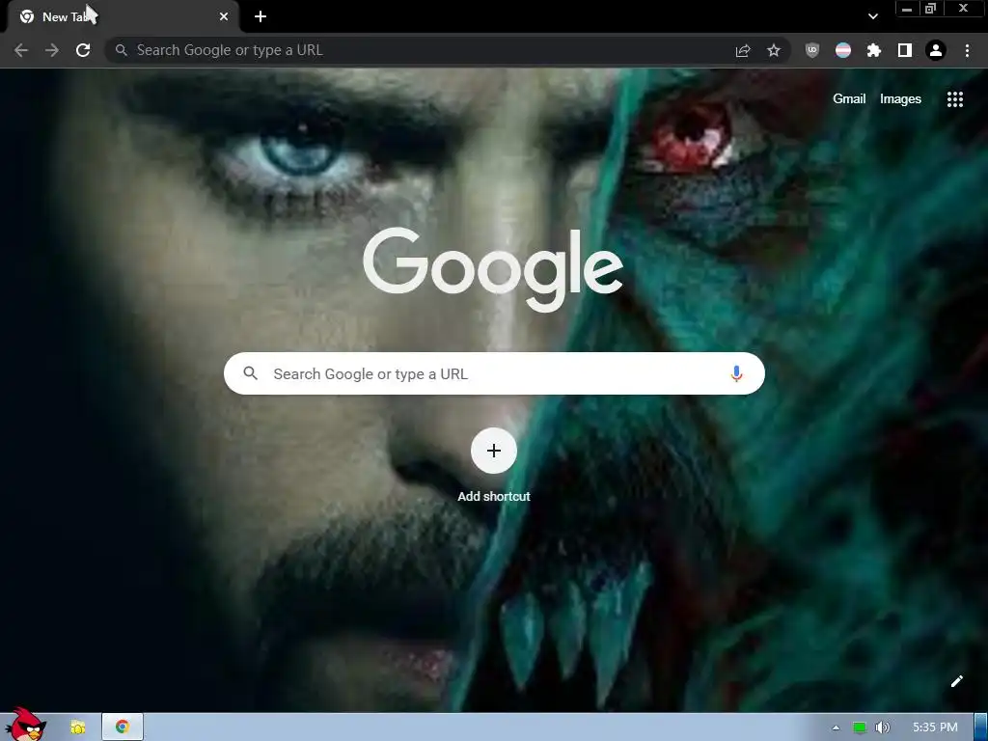Open Images link

pyautogui.click(x=900, y=99)
